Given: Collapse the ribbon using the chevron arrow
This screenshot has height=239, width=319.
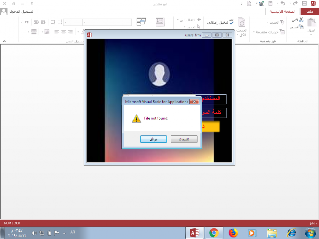Looking at the screenshot, I should 4,41.
